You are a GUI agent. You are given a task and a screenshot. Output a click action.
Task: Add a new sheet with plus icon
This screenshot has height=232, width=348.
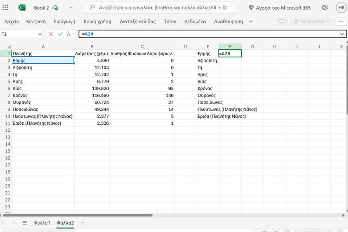click(x=83, y=223)
